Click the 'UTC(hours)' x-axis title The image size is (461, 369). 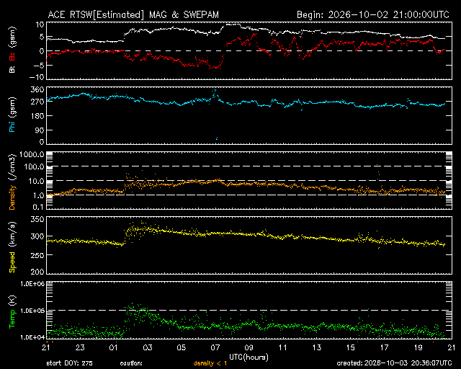click(x=249, y=357)
